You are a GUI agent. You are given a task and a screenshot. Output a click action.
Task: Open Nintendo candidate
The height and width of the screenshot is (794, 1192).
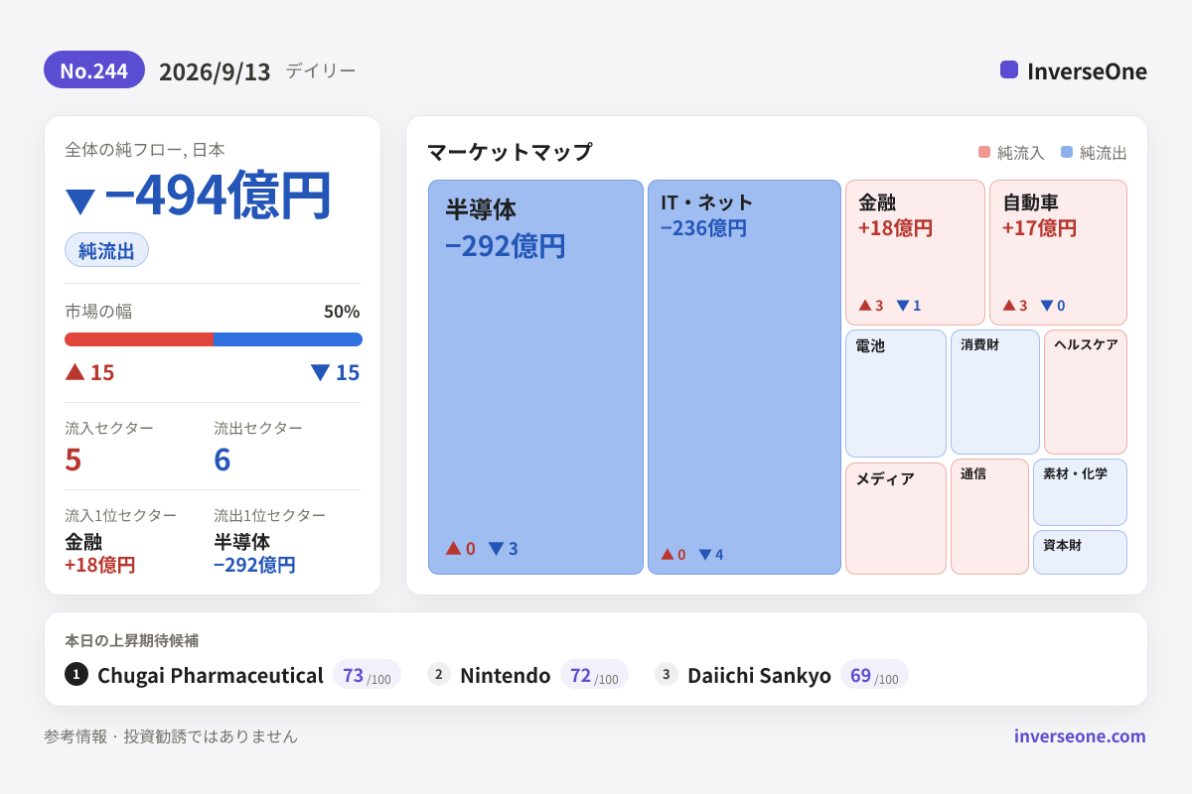[505, 675]
